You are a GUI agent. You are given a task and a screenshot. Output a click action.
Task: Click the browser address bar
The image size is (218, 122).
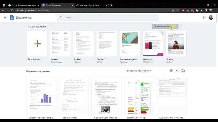[93, 11]
